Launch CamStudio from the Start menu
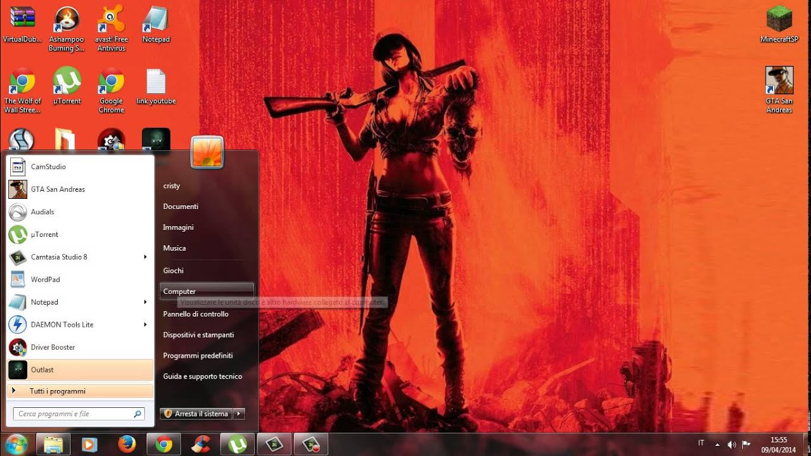Viewport: 811px width, 456px height. click(x=80, y=167)
